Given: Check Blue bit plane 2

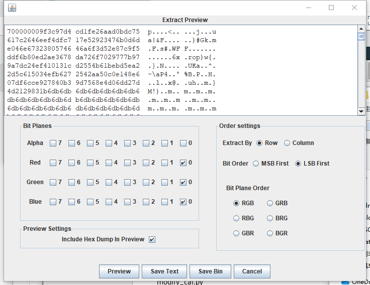Looking at the screenshot, I should click(146, 202).
